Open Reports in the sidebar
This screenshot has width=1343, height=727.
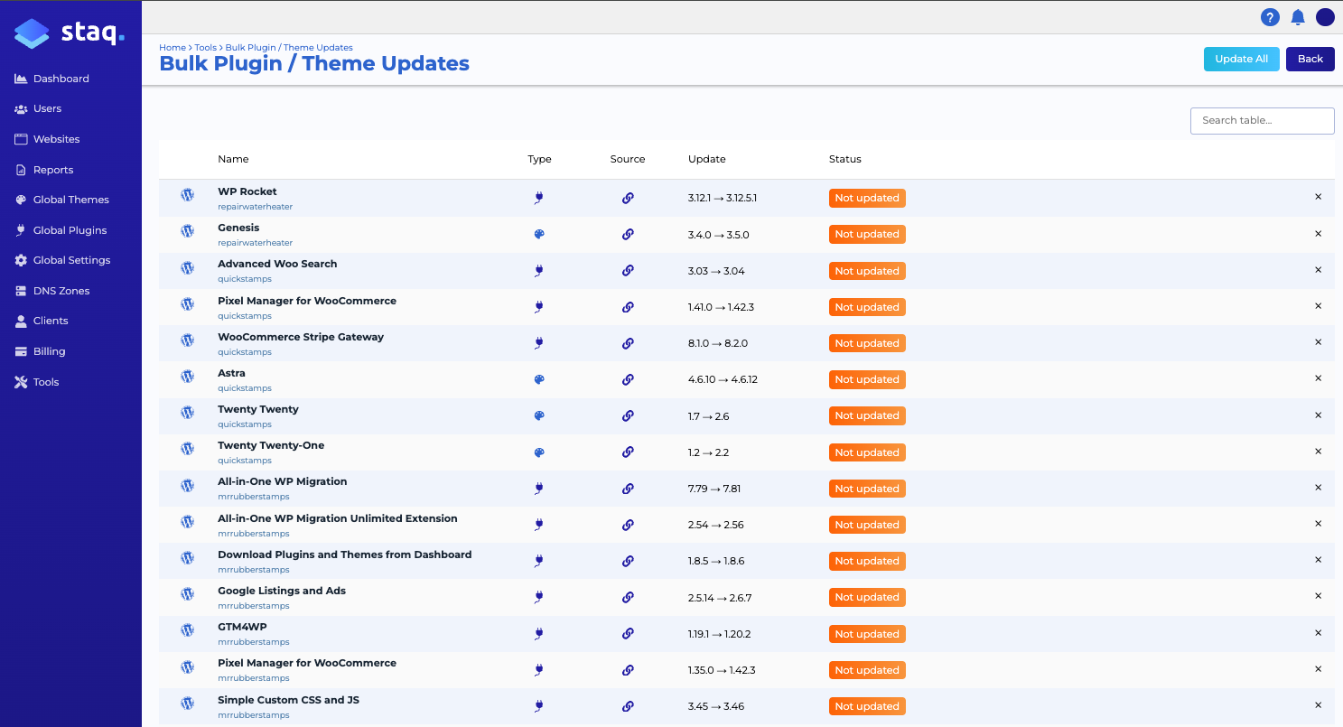pos(44,170)
